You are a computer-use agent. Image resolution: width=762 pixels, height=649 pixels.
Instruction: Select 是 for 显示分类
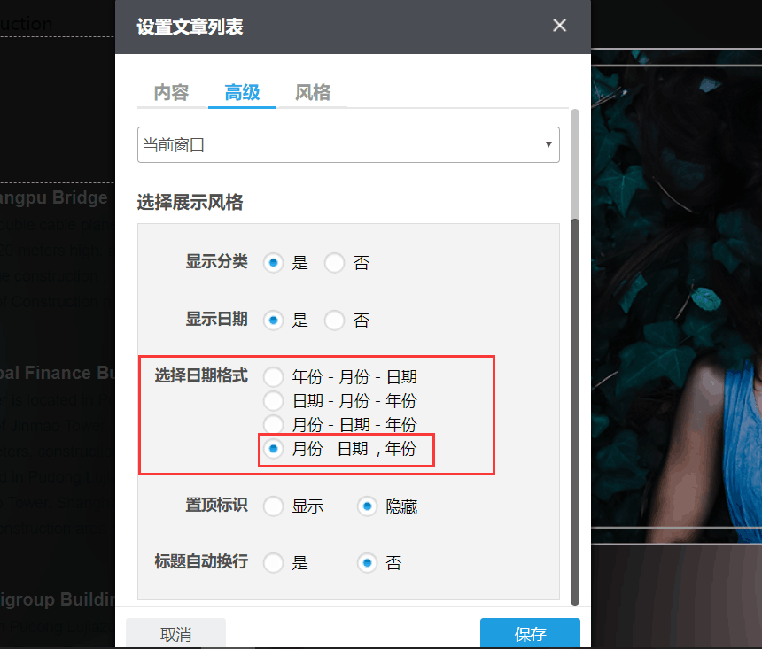[273, 262]
